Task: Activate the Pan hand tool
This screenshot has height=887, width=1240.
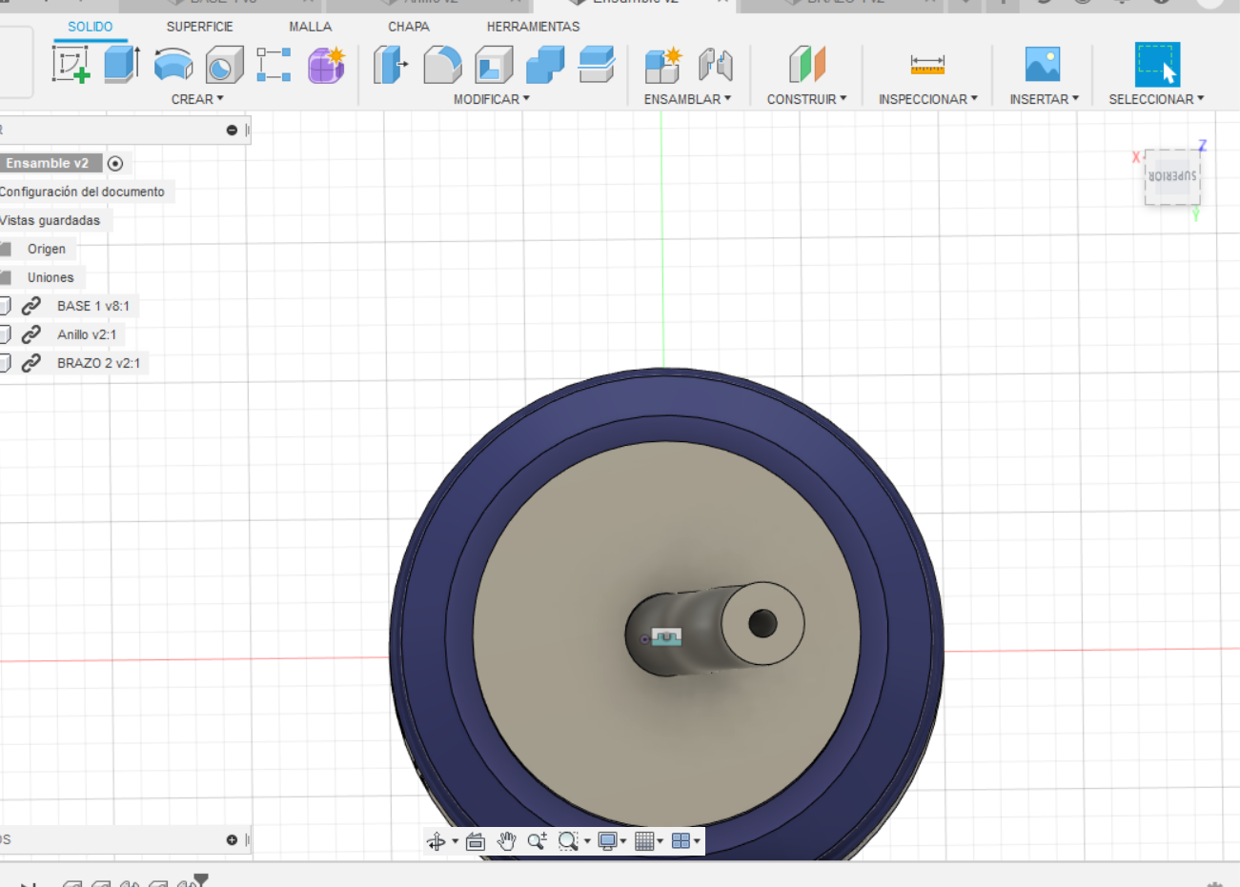Action: tap(506, 841)
